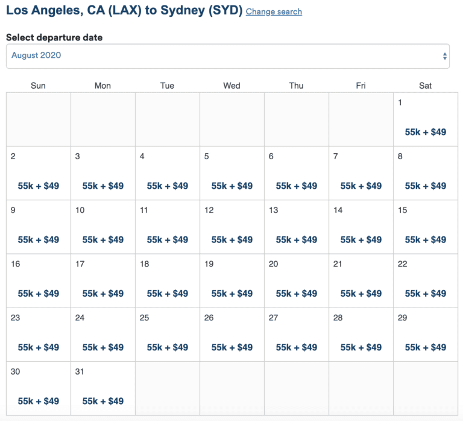This screenshot has height=421, width=463.
Task: Open the August 2020 month dropdown
Action: coord(228,56)
